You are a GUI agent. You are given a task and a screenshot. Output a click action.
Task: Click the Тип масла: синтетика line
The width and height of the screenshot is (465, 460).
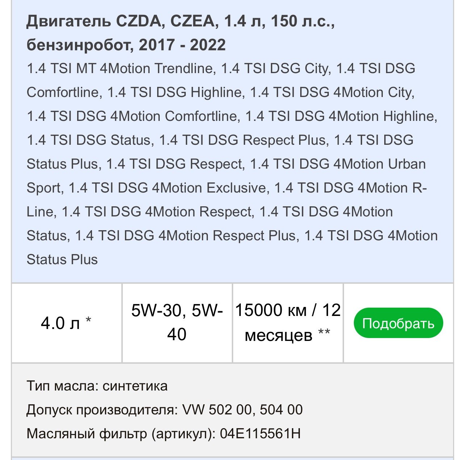[x=97, y=386]
